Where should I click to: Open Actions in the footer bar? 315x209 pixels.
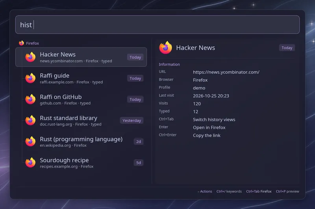click(205, 191)
